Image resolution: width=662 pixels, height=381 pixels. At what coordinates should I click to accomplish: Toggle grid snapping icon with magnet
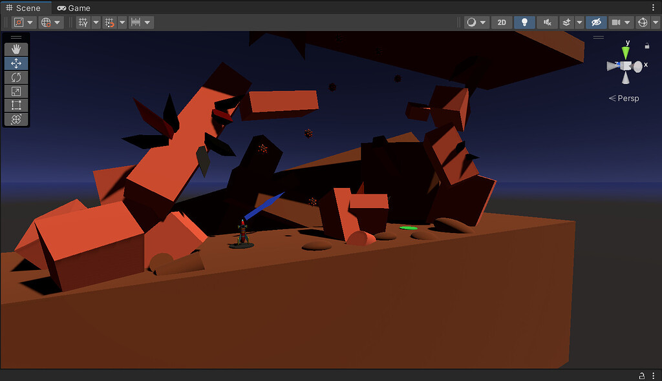click(x=109, y=23)
